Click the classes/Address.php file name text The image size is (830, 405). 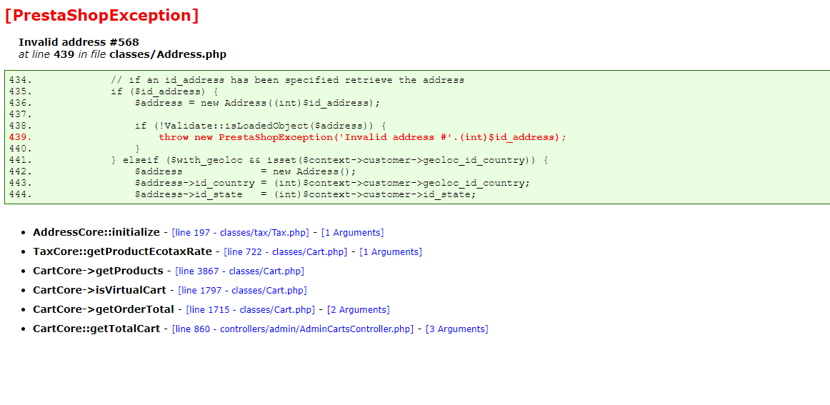pos(168,54)
